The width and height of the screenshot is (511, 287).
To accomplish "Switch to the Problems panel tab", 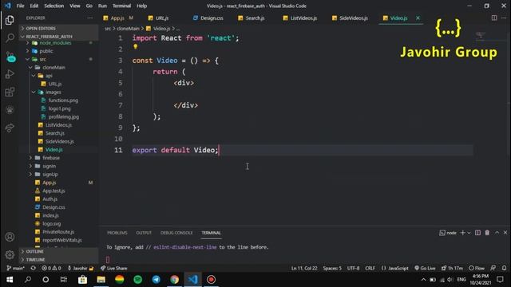I will coord(117,233).
